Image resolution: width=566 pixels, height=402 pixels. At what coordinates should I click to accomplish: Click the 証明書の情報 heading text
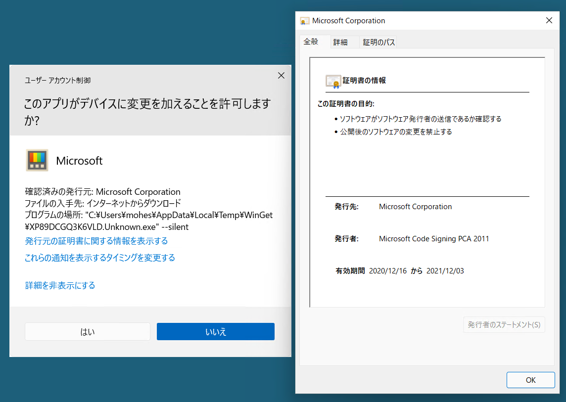click(x=364, y=81)
